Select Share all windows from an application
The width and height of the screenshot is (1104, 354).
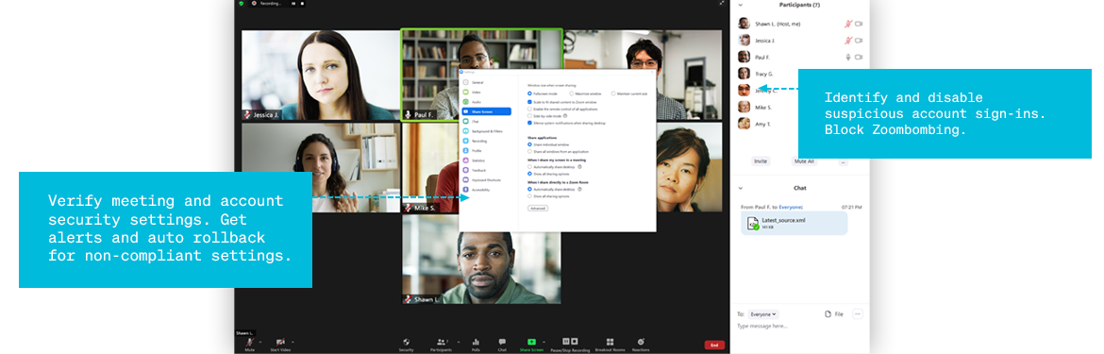[530, 151]
